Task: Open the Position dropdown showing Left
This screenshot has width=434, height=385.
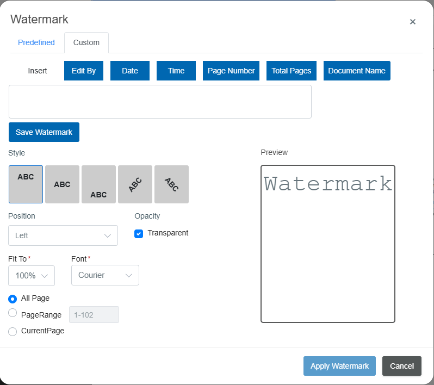Action: click(x=63, y=235)
